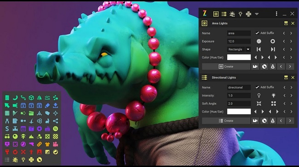Click camera icon in Directional Lights row
This screenshot has height=167, width=299.
pyautogui.click(x=255, y=121)
